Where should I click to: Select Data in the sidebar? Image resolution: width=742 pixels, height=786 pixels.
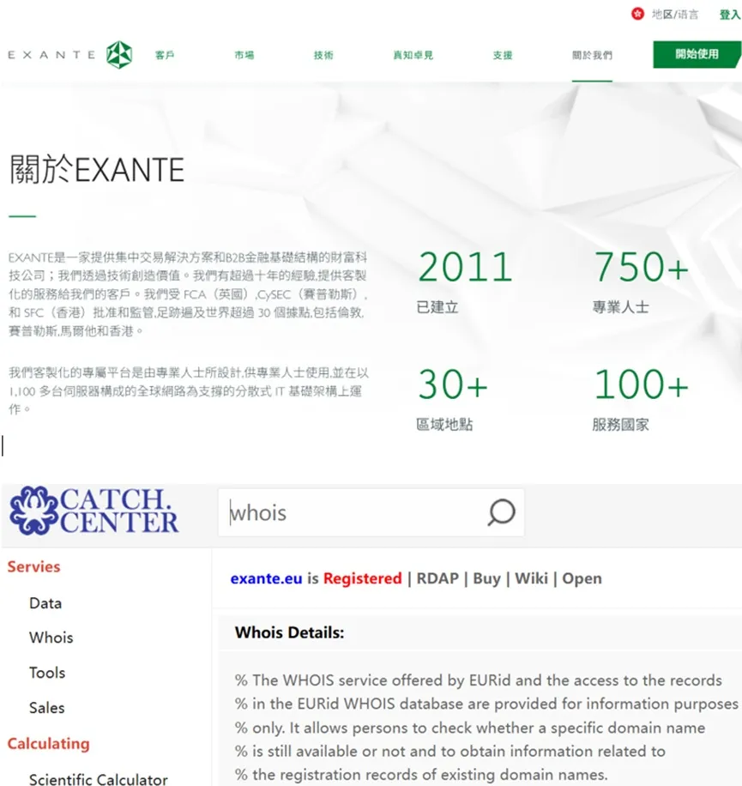click(45, 603)
